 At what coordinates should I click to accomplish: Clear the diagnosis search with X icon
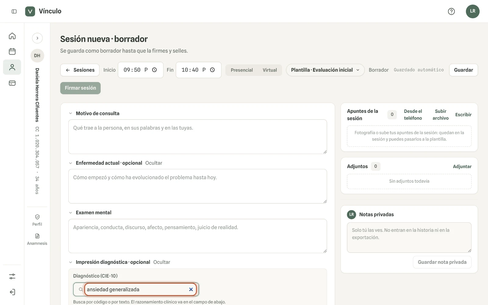191,289
